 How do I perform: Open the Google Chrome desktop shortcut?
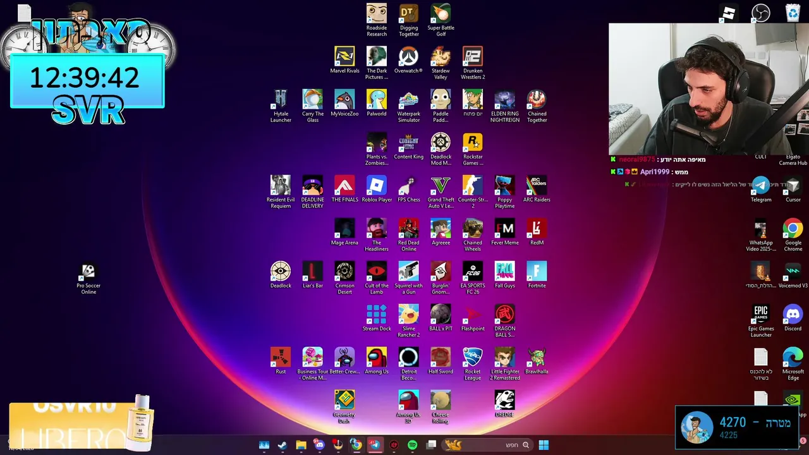coord(793,235)
